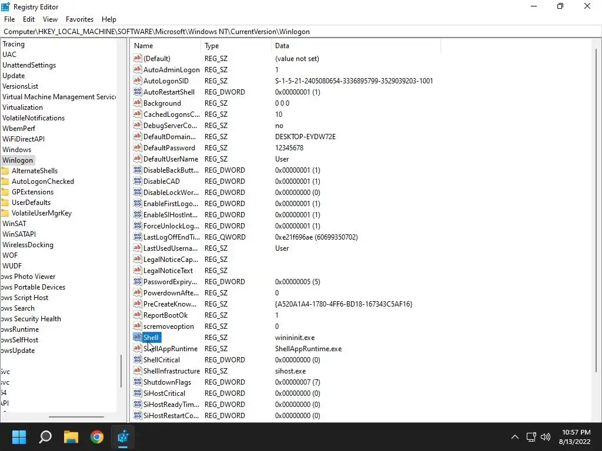The height and width of the screenshot is (451, 602).
Task: Select the LegalNoticeText value name
Action: 168,270
